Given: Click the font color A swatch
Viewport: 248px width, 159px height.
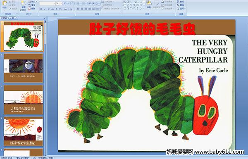Looking at the screenshot, I should [x=71, y=9].
